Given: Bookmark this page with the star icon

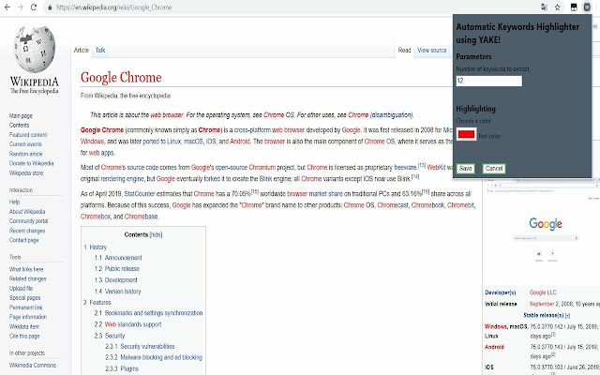Looking at the screenshot, I should click(558, 7).
